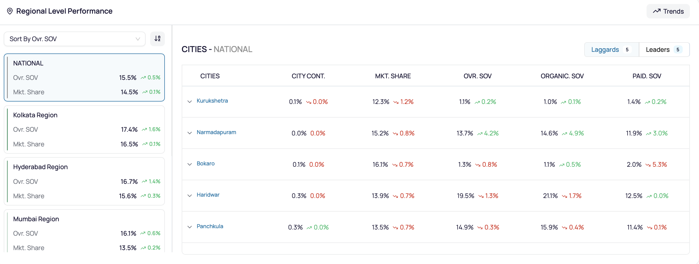This screenshot has height=264, width=699.
Task: Open the Haridwar city link
Action: [208, 195]
